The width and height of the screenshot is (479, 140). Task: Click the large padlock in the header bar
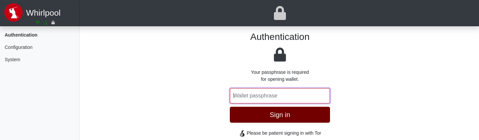tap(280, 13)
